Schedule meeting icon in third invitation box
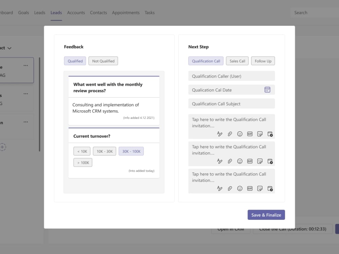 (x=270, y=188)
